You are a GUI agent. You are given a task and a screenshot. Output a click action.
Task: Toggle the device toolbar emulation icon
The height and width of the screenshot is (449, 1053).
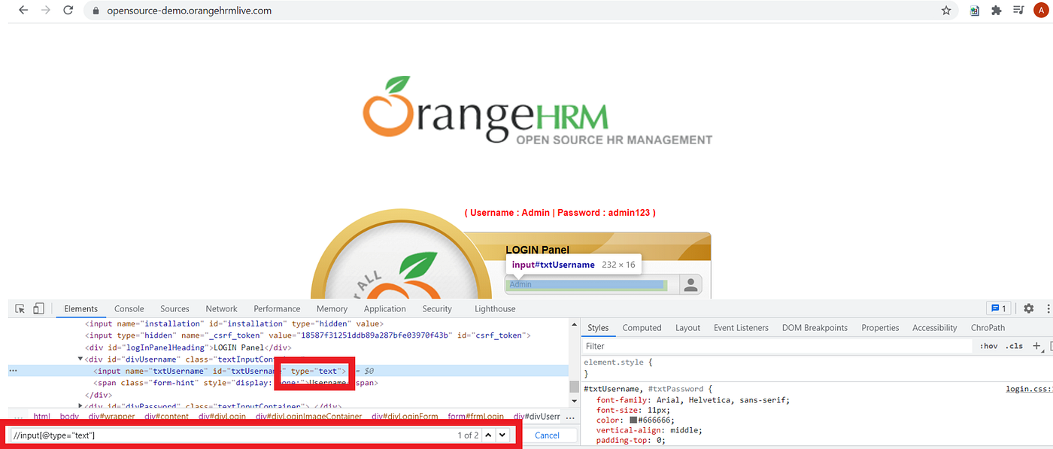(x=38, y=308)
